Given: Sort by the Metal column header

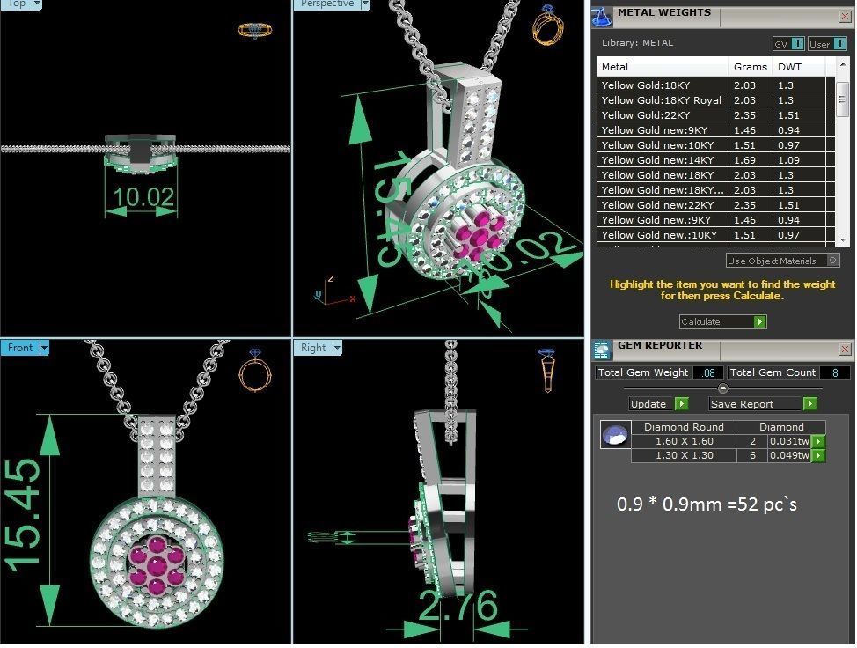Looking at the screenshot, I should [x=663, y=67].
